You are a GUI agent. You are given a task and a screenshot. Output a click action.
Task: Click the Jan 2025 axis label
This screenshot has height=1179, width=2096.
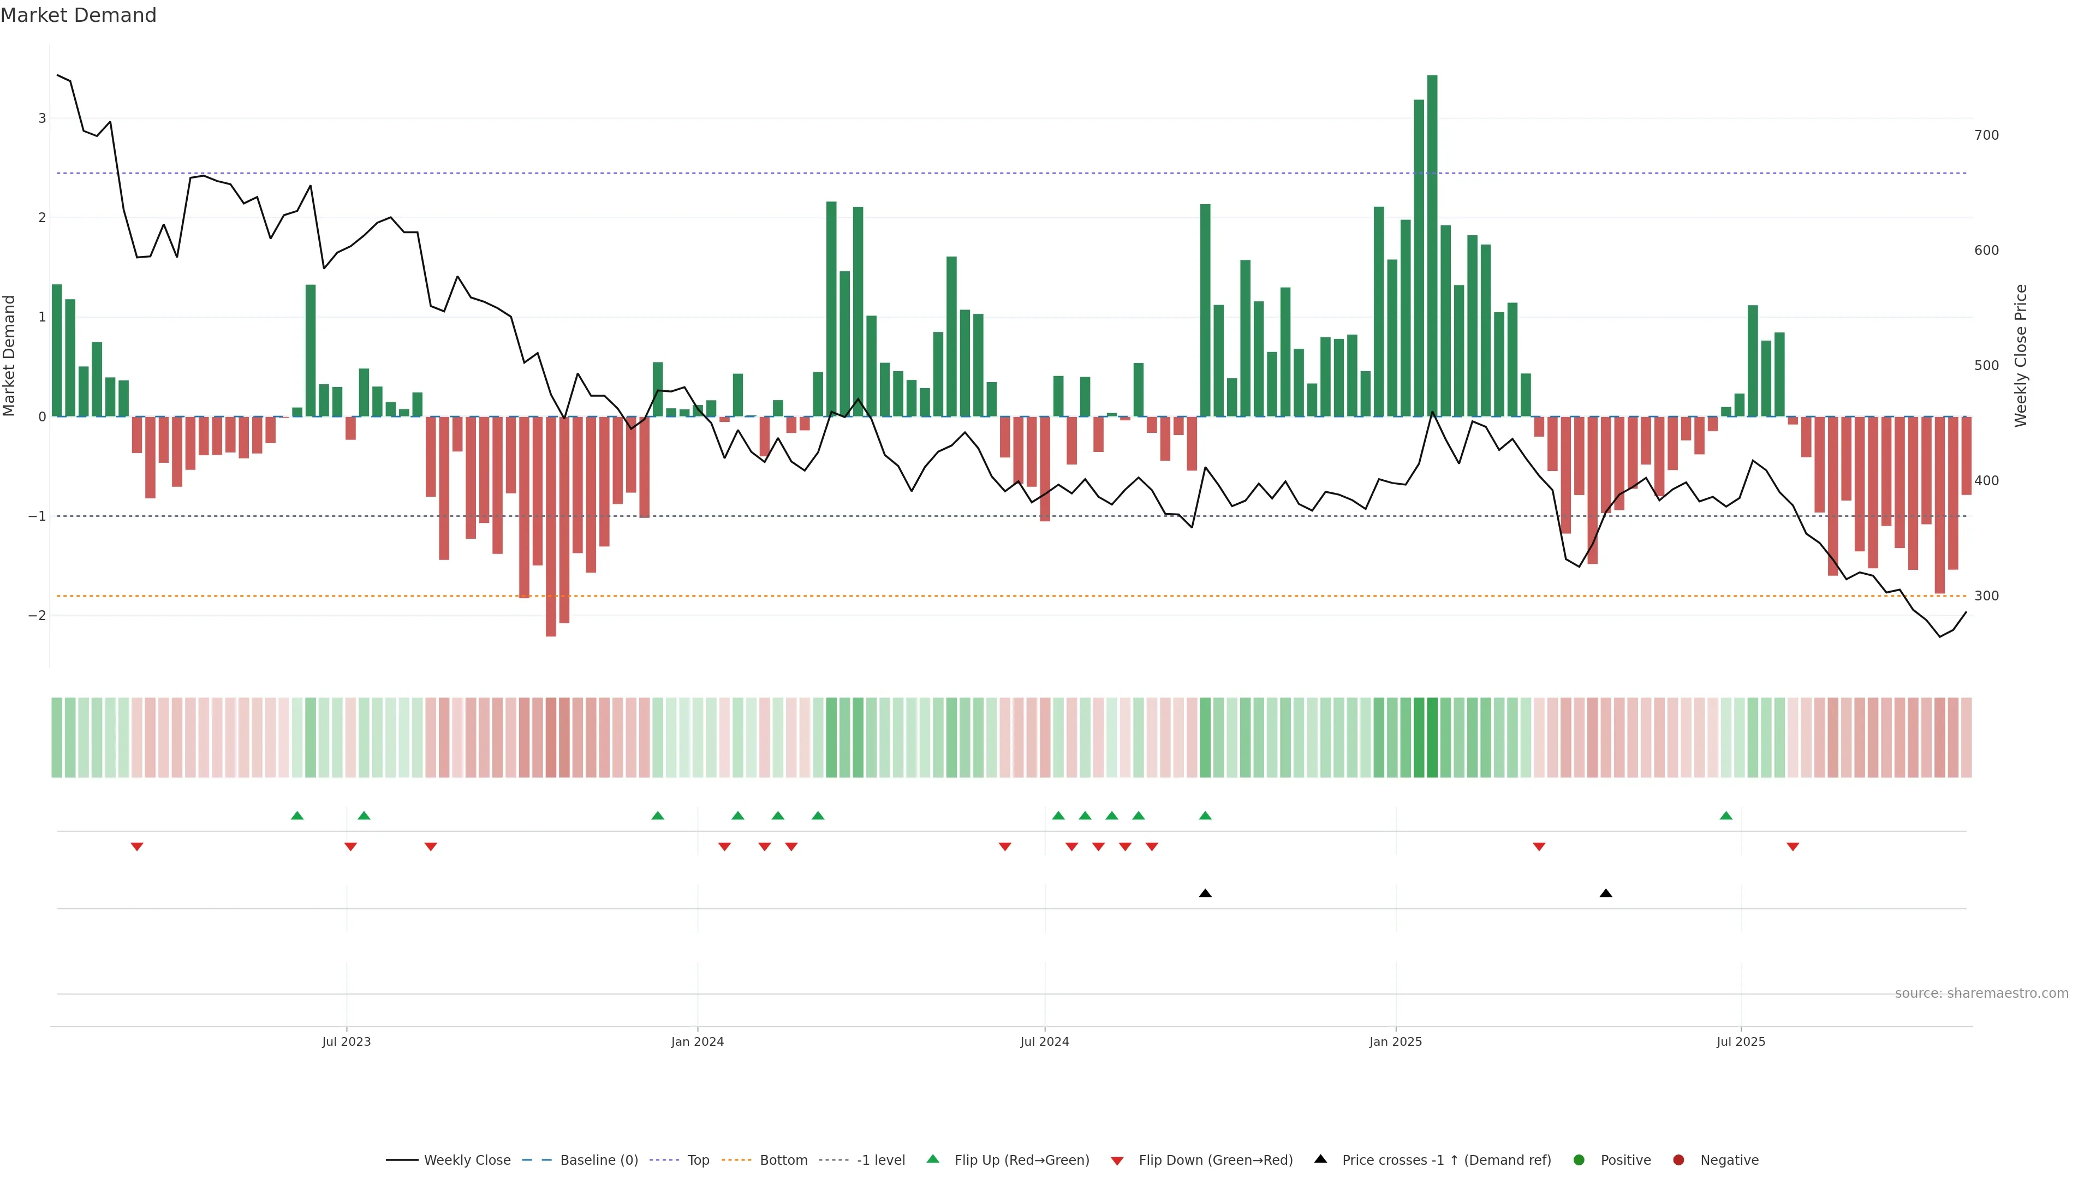click(x=1396, y=1041)
